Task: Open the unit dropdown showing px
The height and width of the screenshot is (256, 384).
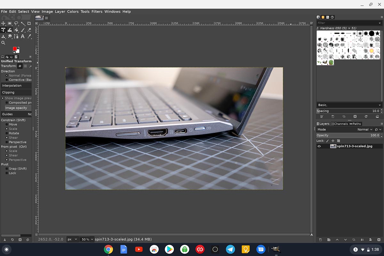Action: pos(72,239)
